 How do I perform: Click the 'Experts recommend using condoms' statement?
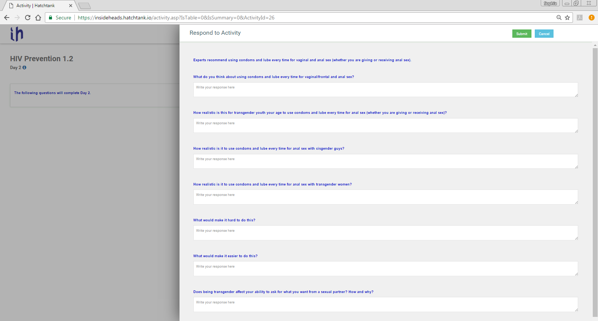tap(302, 60)
